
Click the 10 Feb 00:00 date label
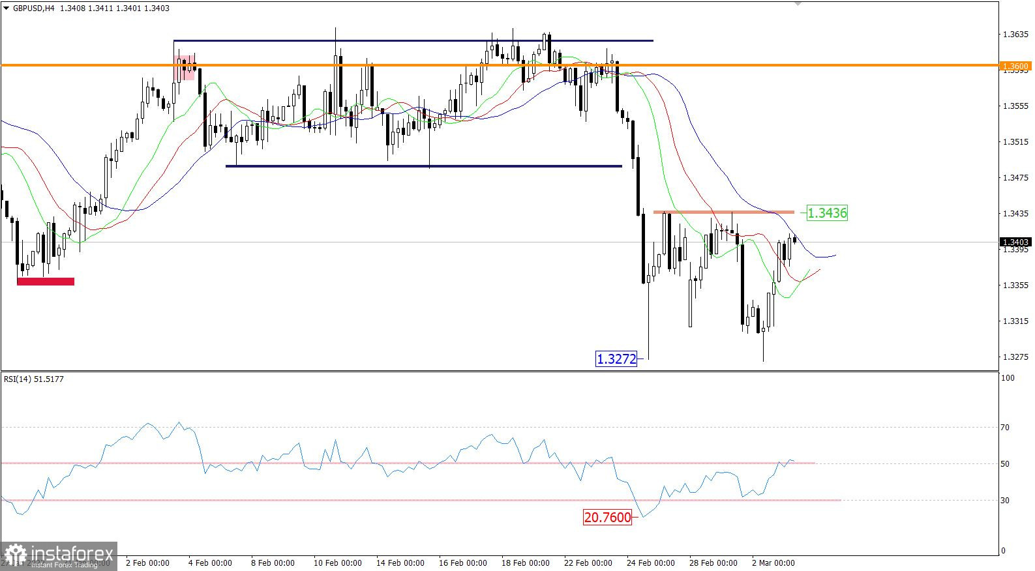[337, 563]
